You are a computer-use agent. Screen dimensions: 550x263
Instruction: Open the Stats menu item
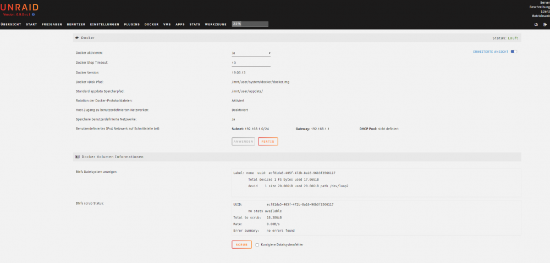[195, 25]
